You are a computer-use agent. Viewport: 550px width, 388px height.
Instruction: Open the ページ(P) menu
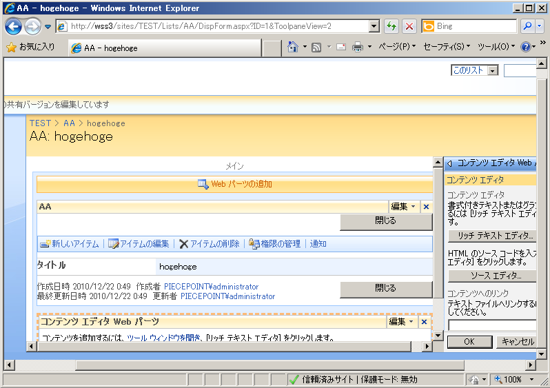(x=397, y=47)
